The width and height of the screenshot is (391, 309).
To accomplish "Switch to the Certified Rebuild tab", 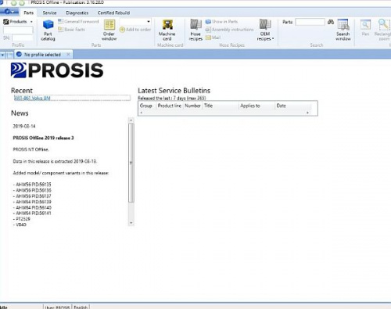I will coord(113,13).
